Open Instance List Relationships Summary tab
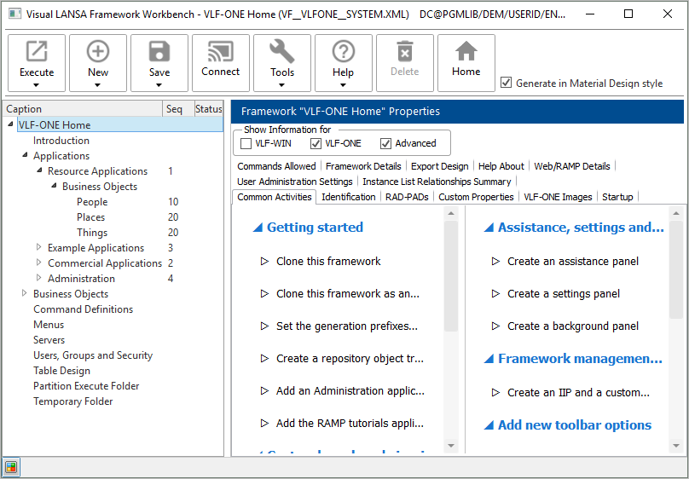This screenshot has height=479, width=689. (x=437, y=182)
